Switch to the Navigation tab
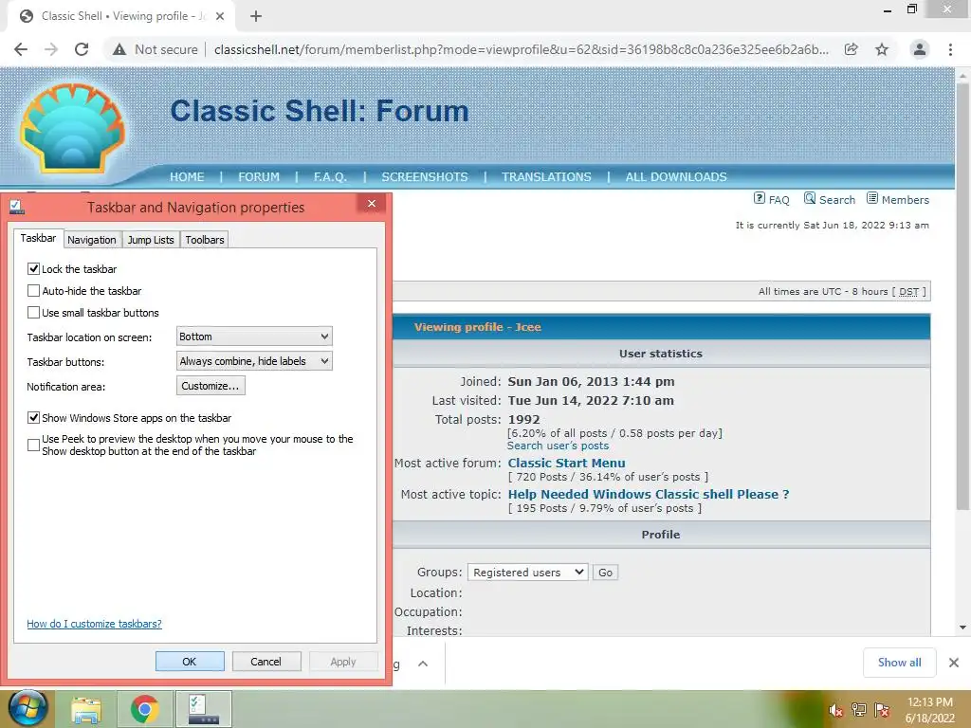Screen dimensions: 971x728 point(92,240)
